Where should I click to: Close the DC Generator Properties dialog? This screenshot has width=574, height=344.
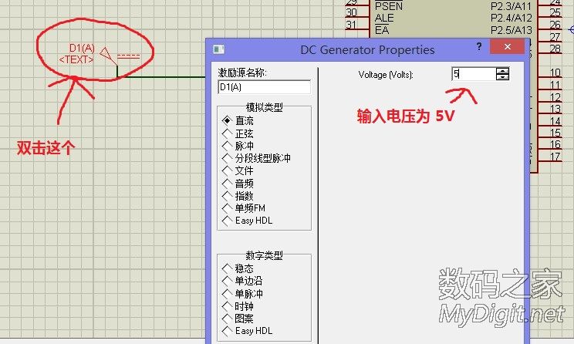click(508, 48)
